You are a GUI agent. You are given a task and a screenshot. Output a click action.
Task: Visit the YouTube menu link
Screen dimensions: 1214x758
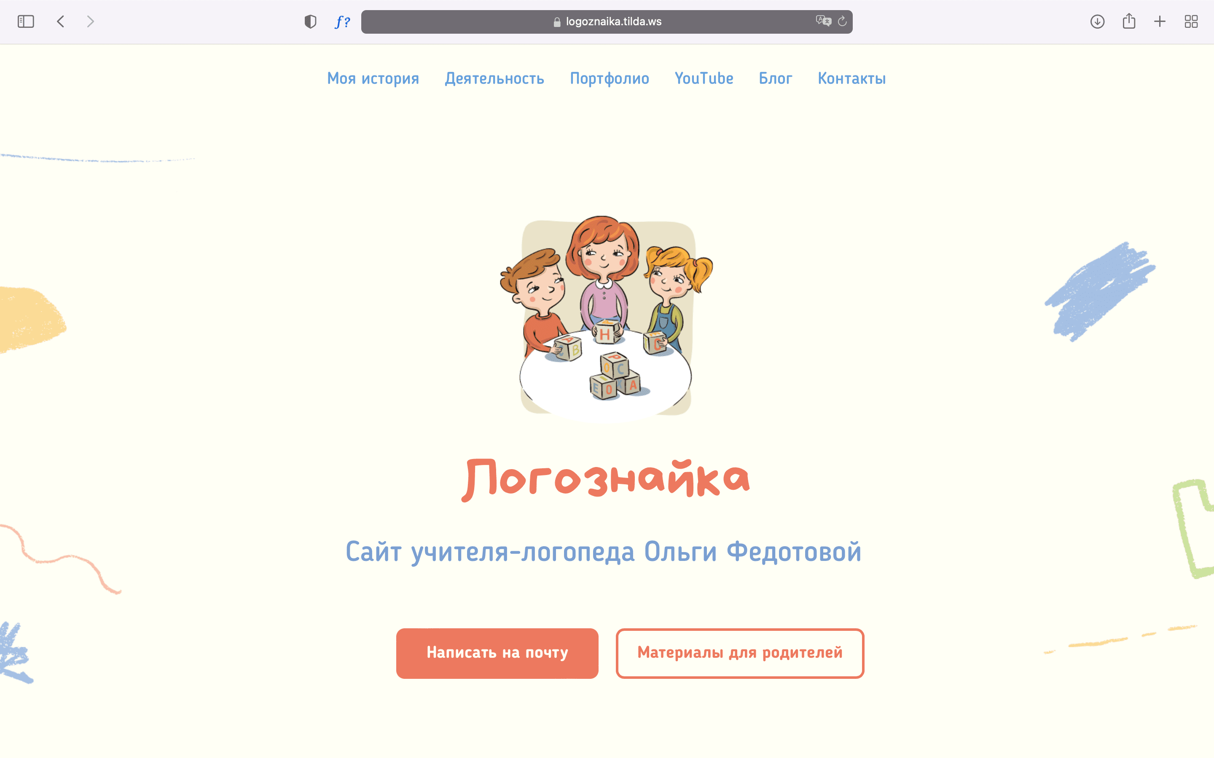(704, 78)
